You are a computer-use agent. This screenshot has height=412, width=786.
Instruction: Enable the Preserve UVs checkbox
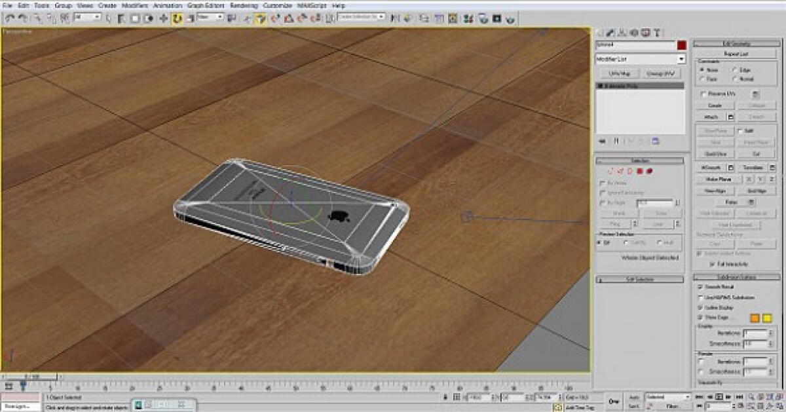coord(704,94)
